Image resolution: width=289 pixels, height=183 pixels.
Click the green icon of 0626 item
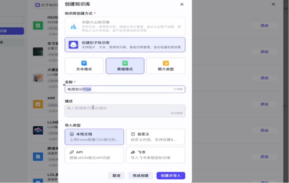pyautogui.click(x=38, y=25)
